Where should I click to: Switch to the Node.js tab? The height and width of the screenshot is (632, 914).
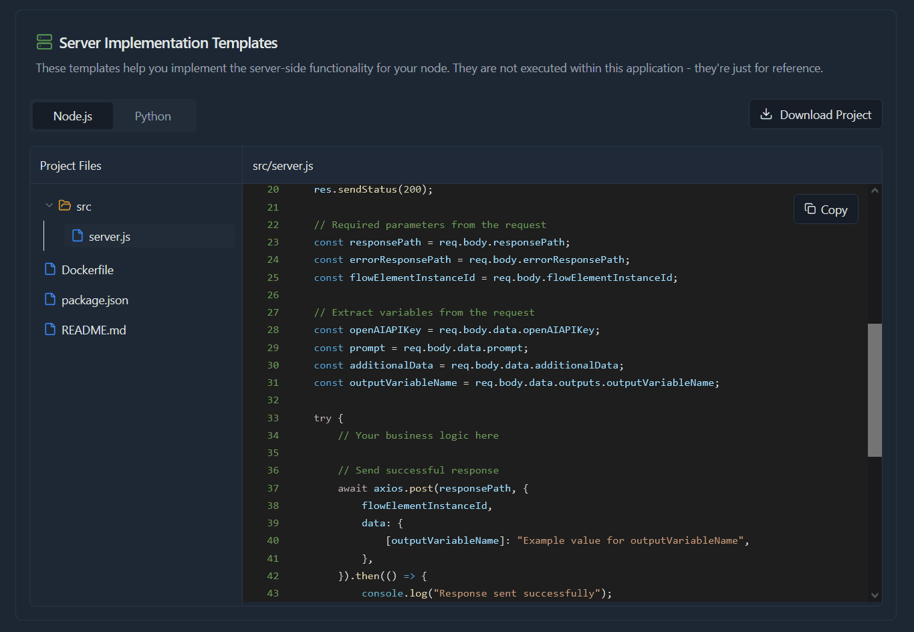(x=73, y=116)
